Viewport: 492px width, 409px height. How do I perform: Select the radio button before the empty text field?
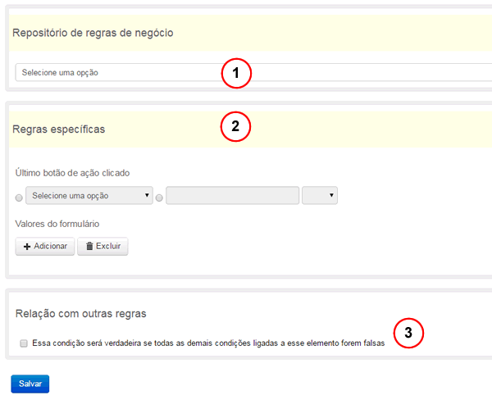160,198
